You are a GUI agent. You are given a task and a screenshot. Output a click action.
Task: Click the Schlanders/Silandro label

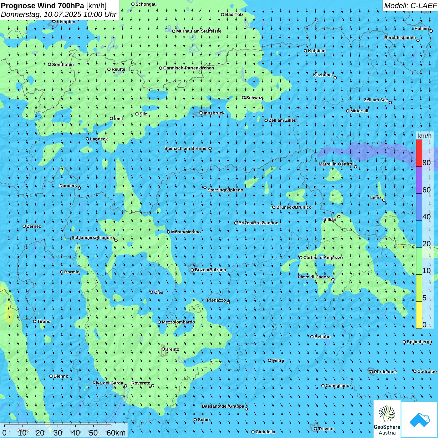coord(93,237)
